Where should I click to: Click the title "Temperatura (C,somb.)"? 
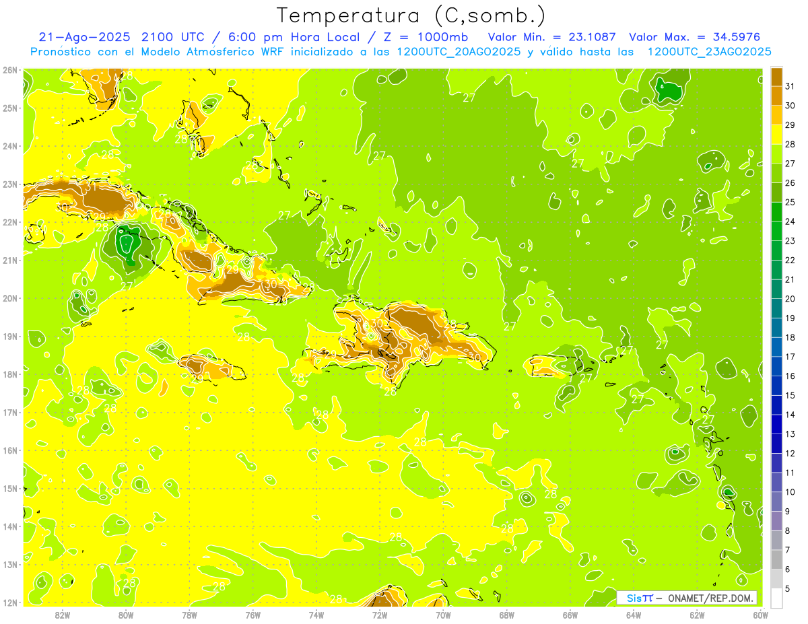coord(411,16)
